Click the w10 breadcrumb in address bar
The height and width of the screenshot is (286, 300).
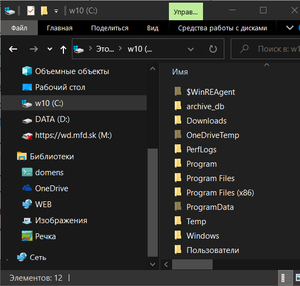point(140,49)
